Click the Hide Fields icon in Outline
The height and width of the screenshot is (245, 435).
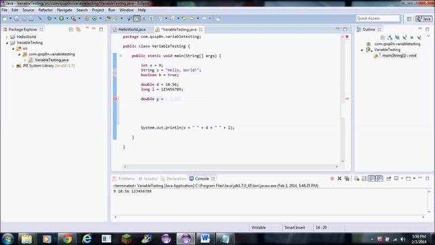[x=397, y=37]
